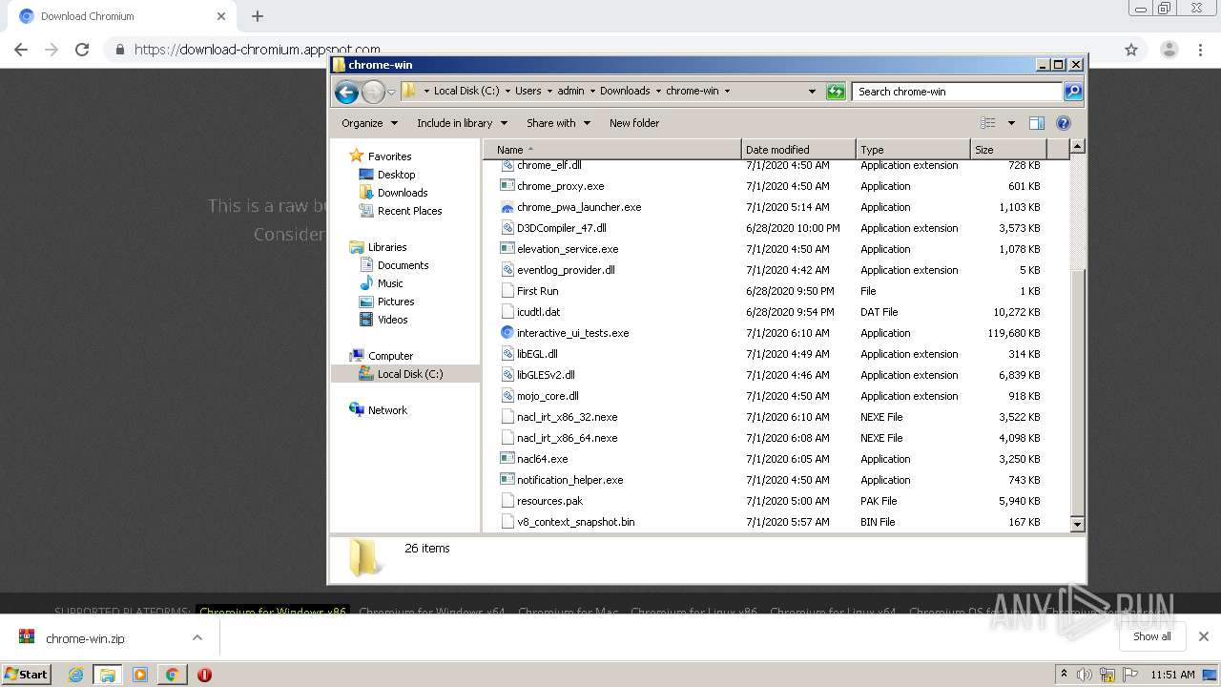The image size is (1221, 687).
Task: Sort by the Size column header
Action: coord(1008,150)
